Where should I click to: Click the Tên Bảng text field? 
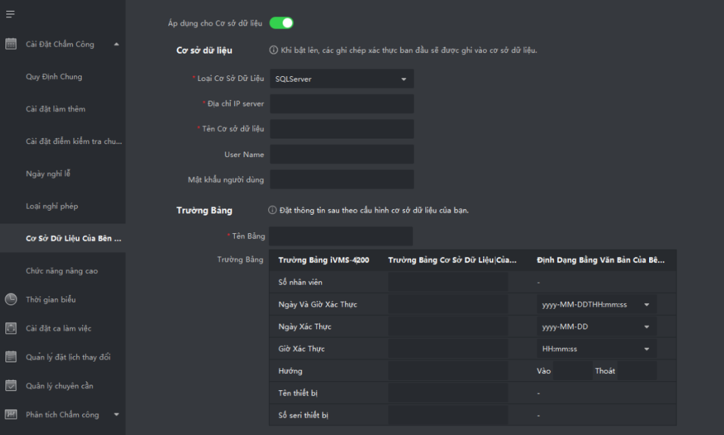pyautogui.click(x=340, y=236)
